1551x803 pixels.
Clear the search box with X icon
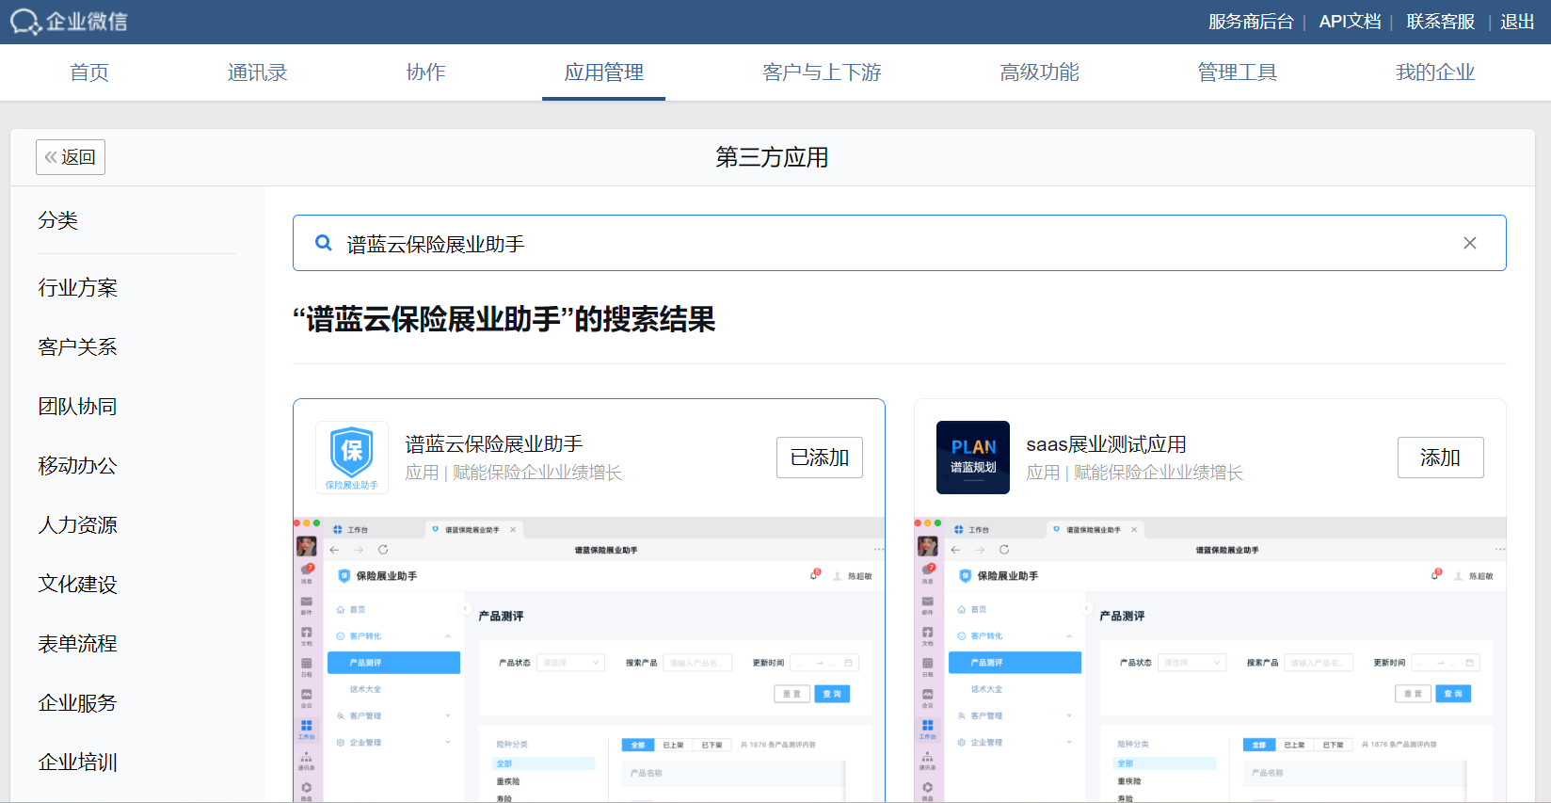(1469, 243)
